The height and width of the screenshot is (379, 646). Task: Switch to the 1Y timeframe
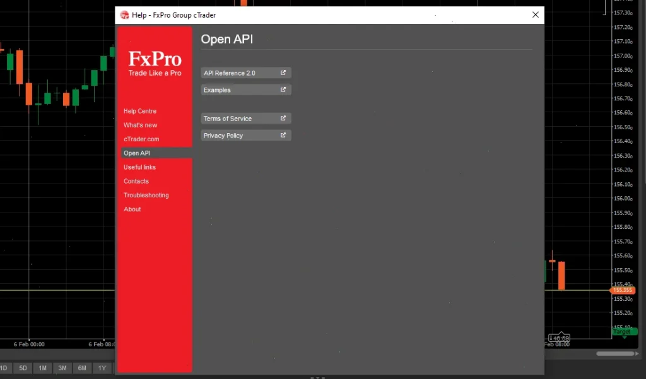102,368
